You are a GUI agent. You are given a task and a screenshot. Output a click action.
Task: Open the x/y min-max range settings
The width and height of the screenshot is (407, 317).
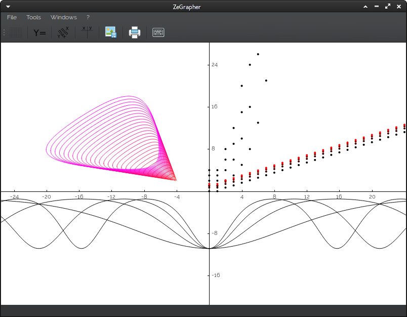(x=63, y=32)
